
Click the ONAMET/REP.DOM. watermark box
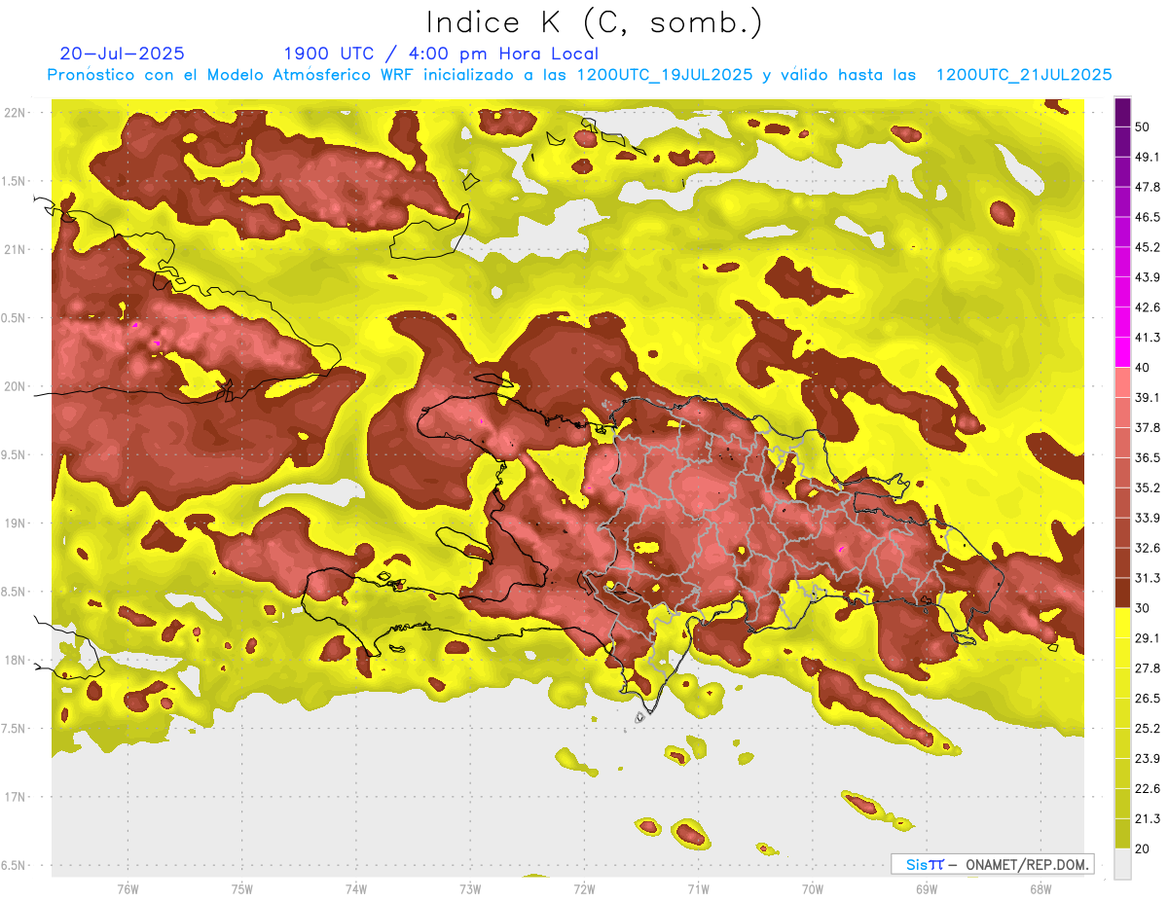pyautogui.click(x=992, y=864)
